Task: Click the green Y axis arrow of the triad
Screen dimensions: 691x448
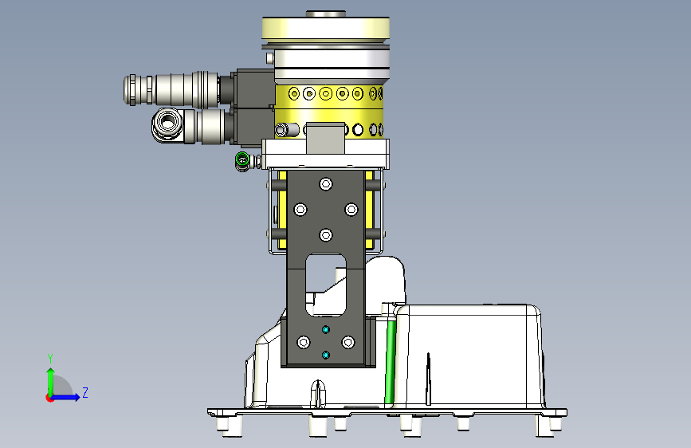Action: pyautogui.click(x=51, y=381)
